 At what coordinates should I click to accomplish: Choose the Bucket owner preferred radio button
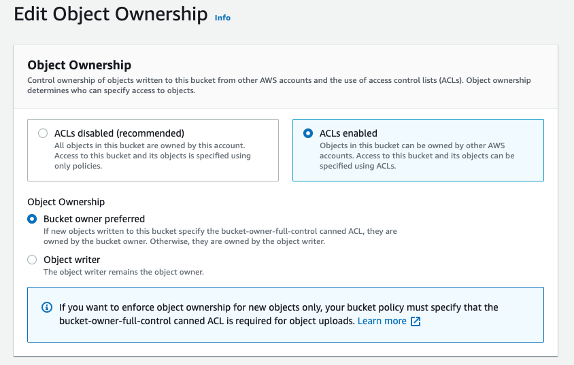click(x=32, y=219)
